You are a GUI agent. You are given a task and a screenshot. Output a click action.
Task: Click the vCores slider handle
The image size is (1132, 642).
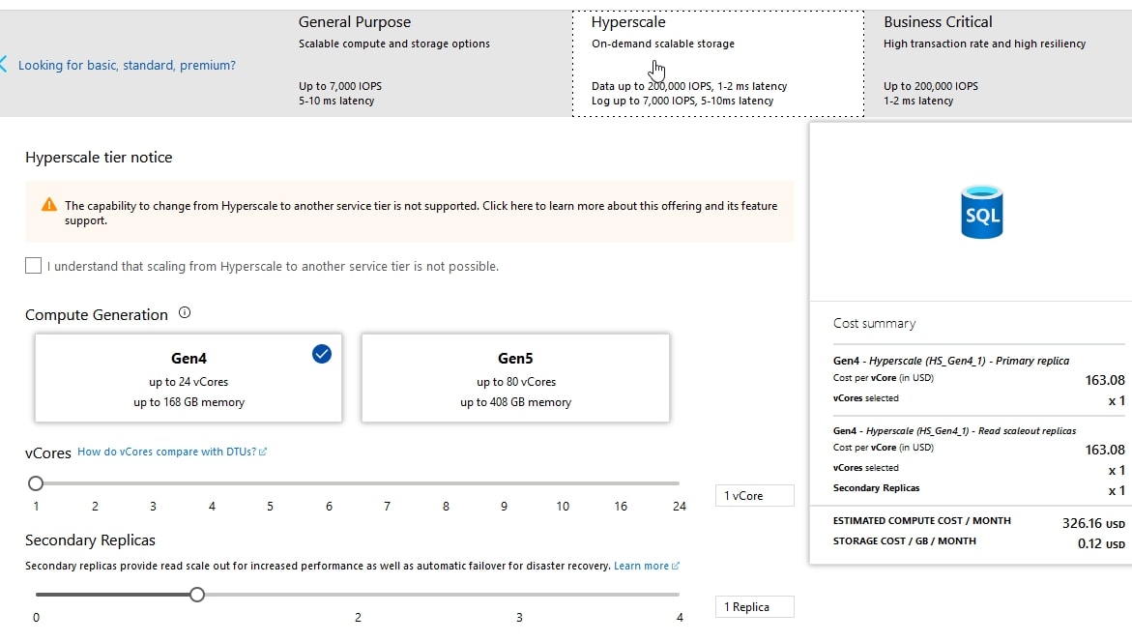click(36, 483)
